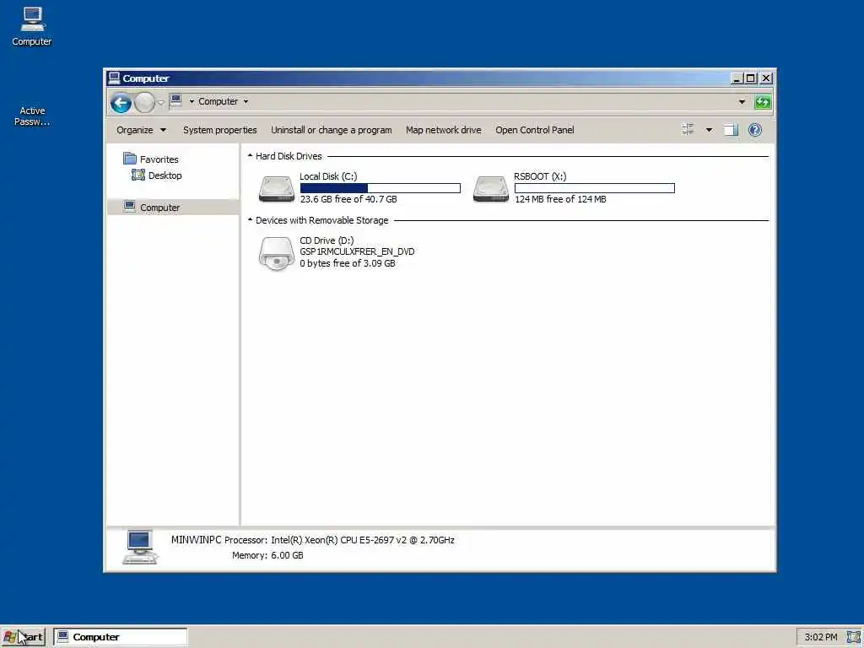This screenshot has height=648, width=864.
Task: Click the RSBOOT (X:) label
Action: click(540, 176)
